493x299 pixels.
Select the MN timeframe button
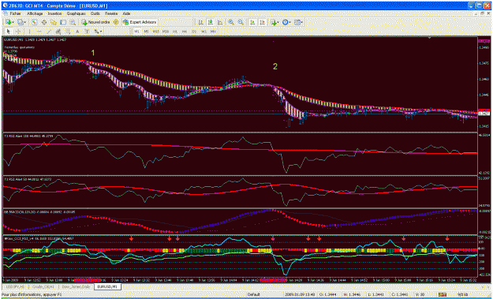pos(213,32)
